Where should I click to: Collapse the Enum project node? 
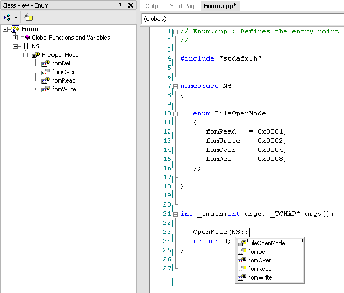[5, 29]
